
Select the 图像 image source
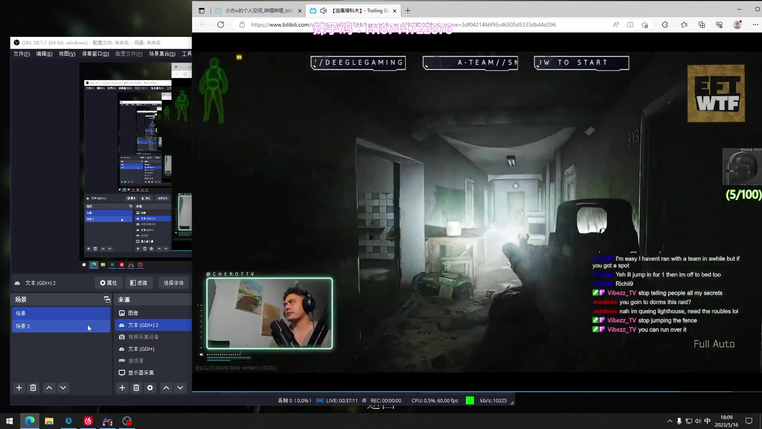coord(153,313)
